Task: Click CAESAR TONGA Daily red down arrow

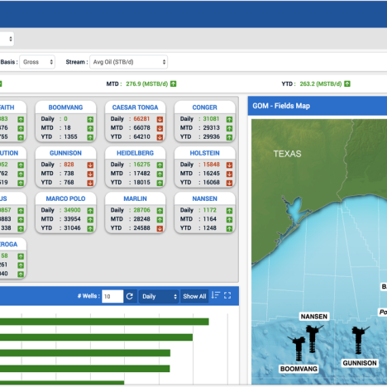Action: point(160,119)
